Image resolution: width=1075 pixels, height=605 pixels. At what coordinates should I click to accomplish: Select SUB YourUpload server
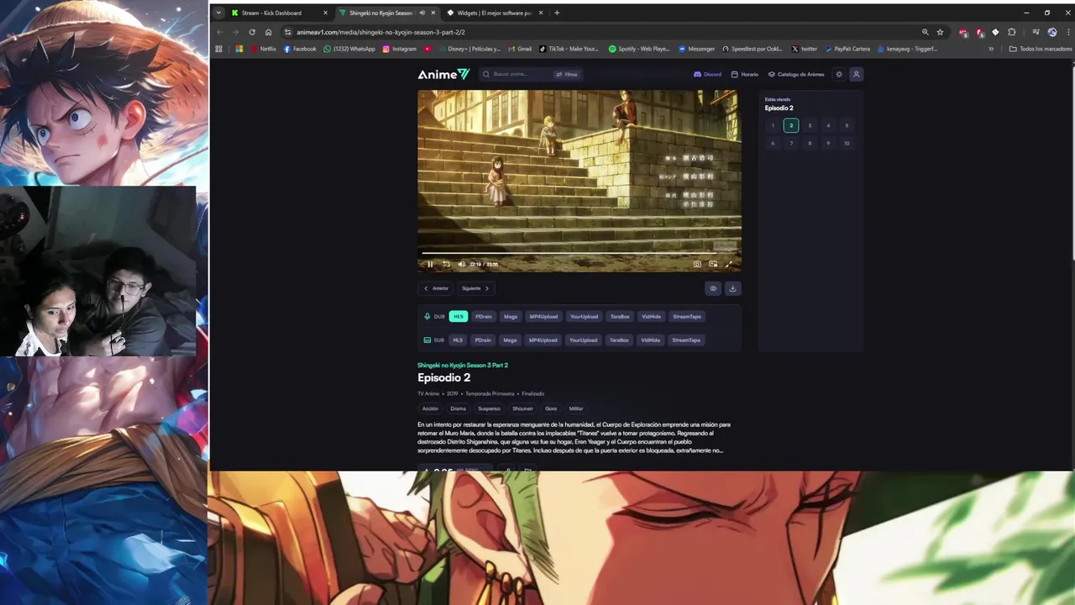coord(583,340)
